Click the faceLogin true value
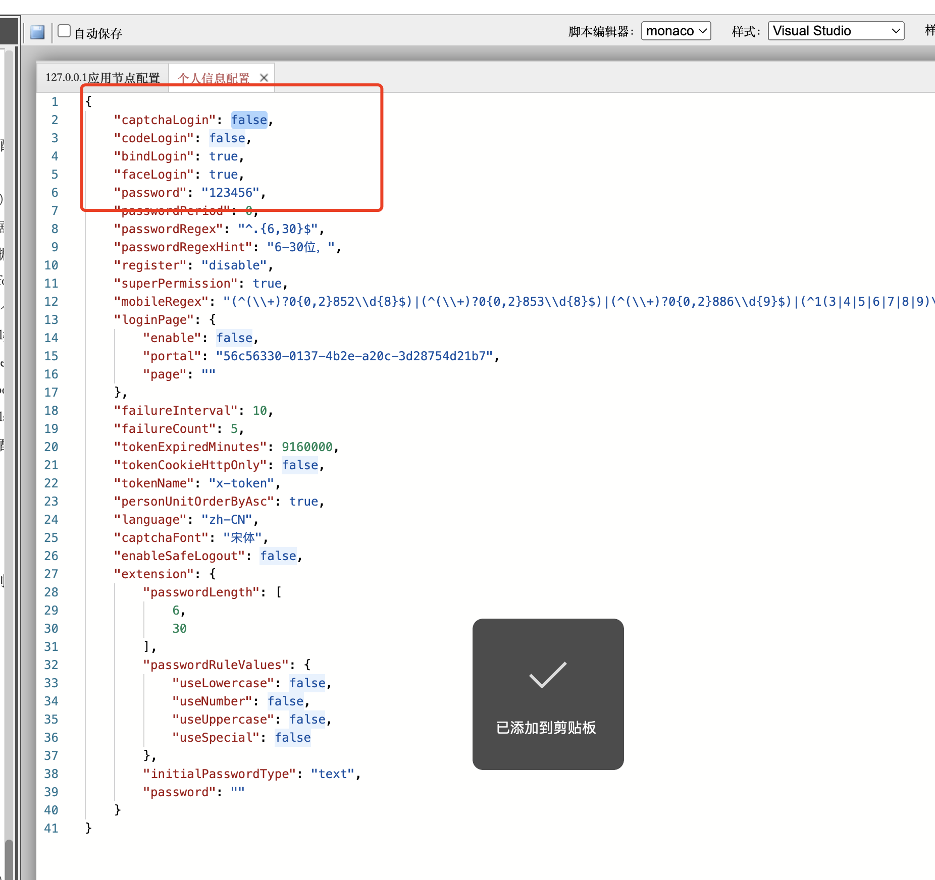Screen dimensions: 935x880 (224, 175)
